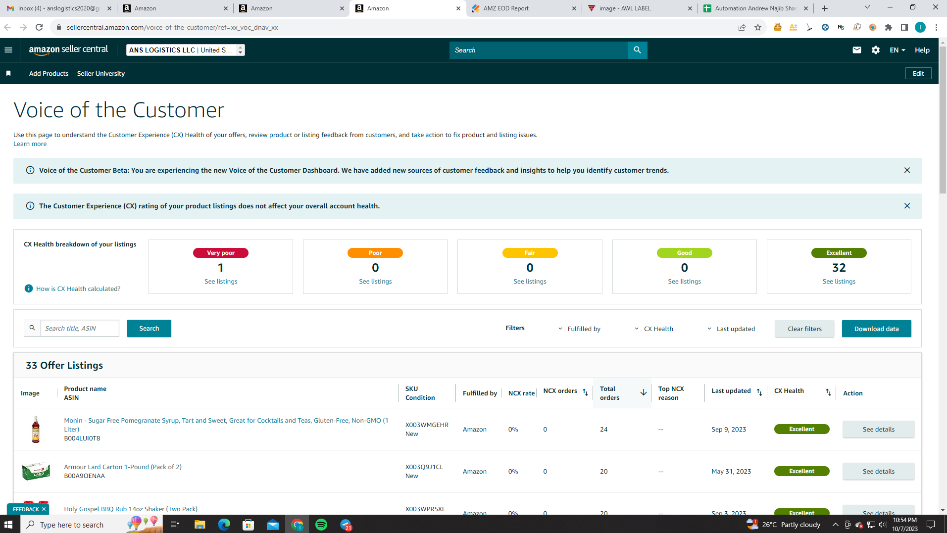Image resolution: width=947 pixels, height=533 pixels.
Task: Click Help in the header
Action: (x=922, y=50)
